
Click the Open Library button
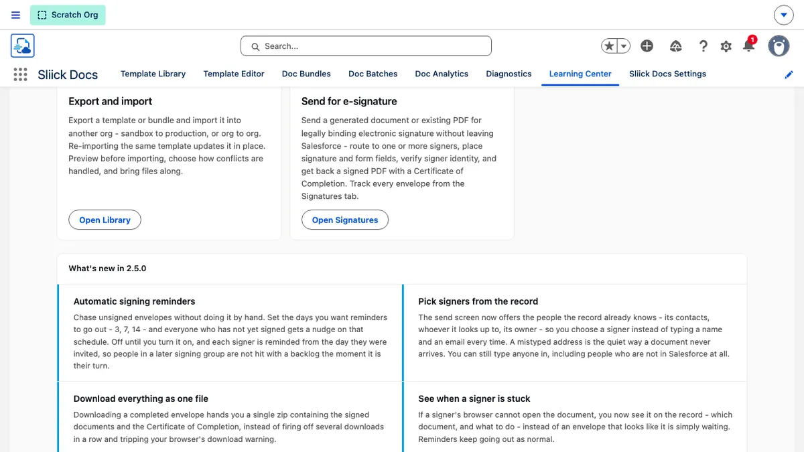105,220
